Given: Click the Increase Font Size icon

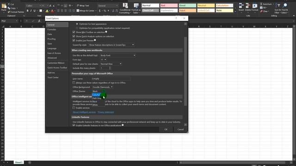Looking at the screenshot, I should [x=50, y=6].
